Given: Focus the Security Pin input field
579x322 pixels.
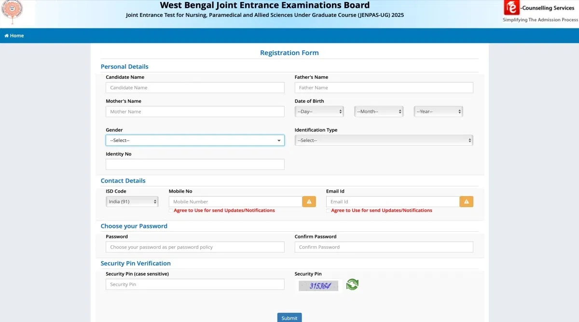Looking at the screenshot, I should pyautogui.click(x=195, y=284).
